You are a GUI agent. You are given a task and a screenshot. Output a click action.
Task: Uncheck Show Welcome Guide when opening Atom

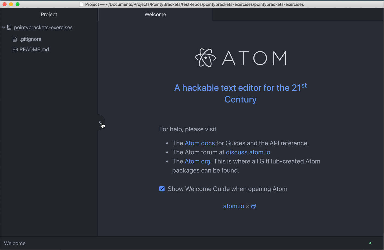pyautogui.click(x=162, y=189)
